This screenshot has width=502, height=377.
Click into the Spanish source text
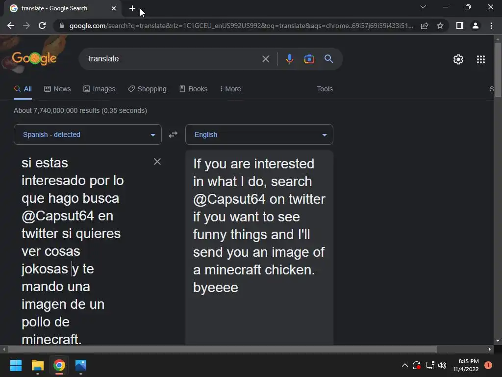pos(73,251)
